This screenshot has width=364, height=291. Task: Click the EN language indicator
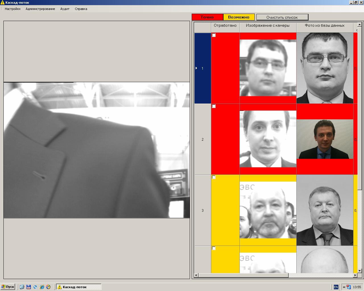point(336,287)
